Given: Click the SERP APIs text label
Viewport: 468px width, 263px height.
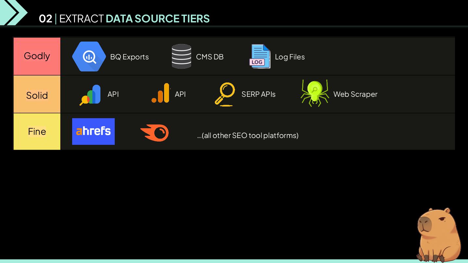Looking at the screenshot, I should (x=258, y=94).
